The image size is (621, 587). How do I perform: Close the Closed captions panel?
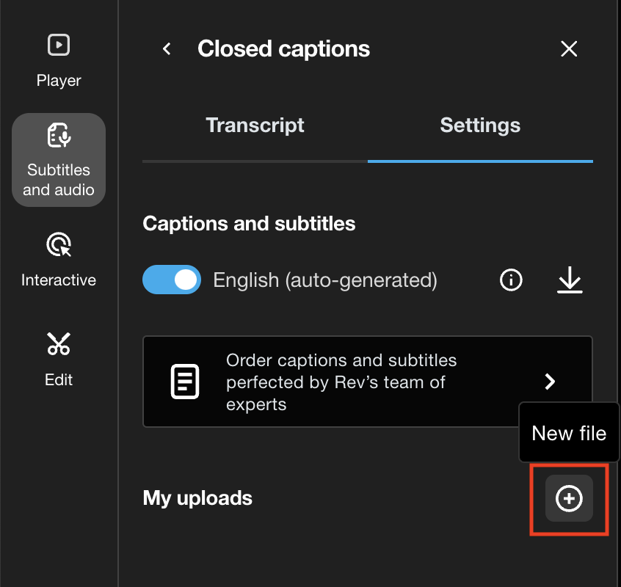[x=569, y=49]
